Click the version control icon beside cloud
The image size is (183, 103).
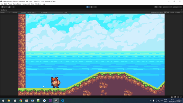(x=13, y=7)
